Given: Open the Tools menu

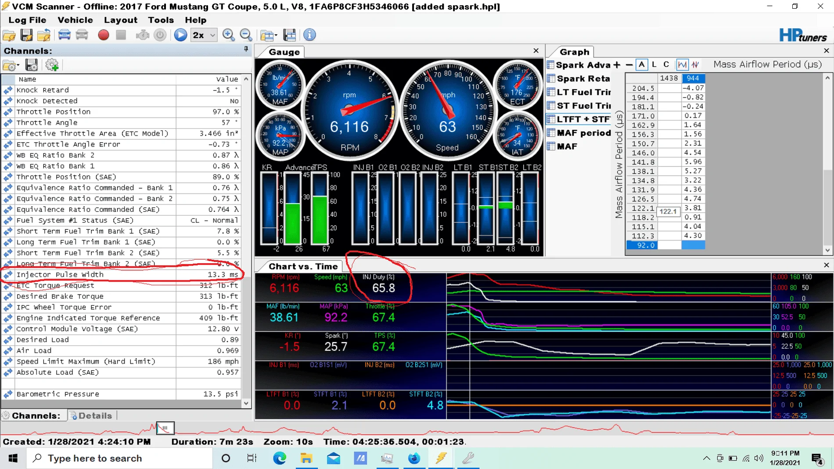Looking at the screenshot, I should (x=161, y=20).
